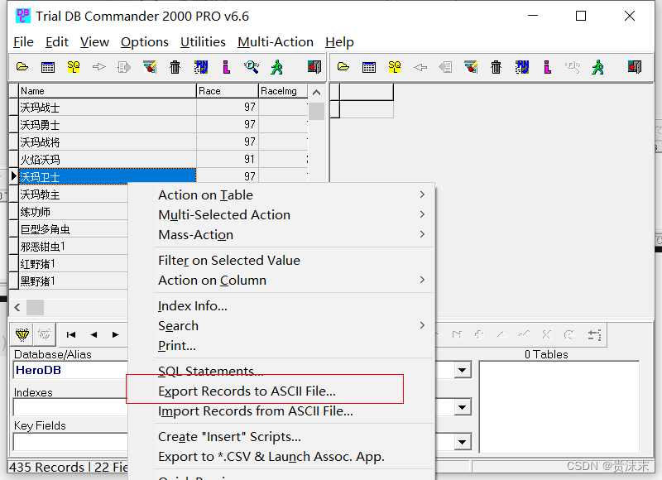Click rename RN icon in left toolbar

pos(201,67)
